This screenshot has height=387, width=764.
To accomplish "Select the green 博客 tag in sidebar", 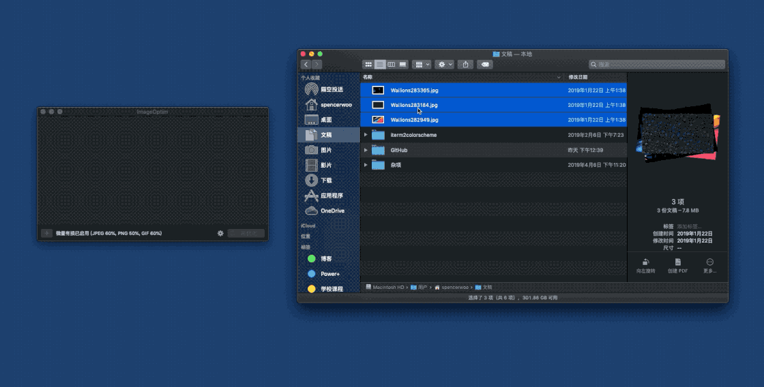I will click(328, 258).
